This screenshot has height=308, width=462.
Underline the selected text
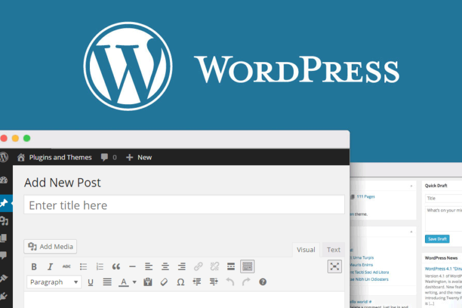point(91,282)
